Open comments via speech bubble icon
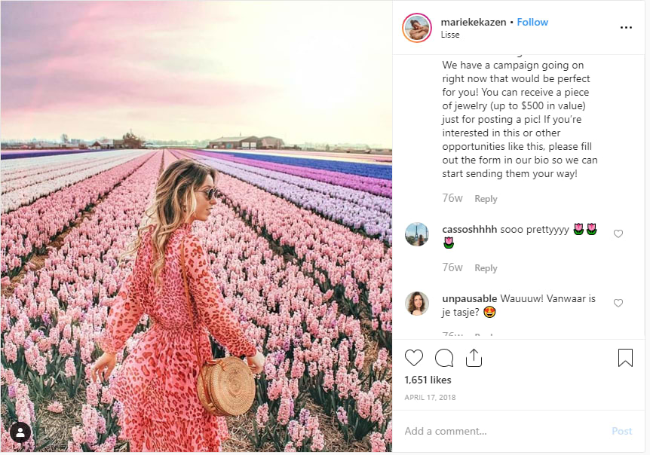The width and height of the screenshot is (650, 455). coord(444,358)
